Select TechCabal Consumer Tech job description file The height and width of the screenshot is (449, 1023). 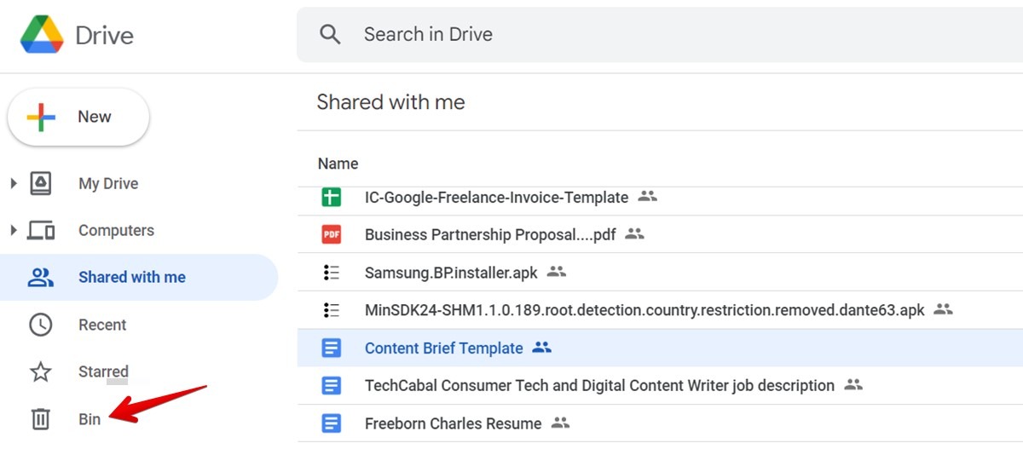(599, 385)
